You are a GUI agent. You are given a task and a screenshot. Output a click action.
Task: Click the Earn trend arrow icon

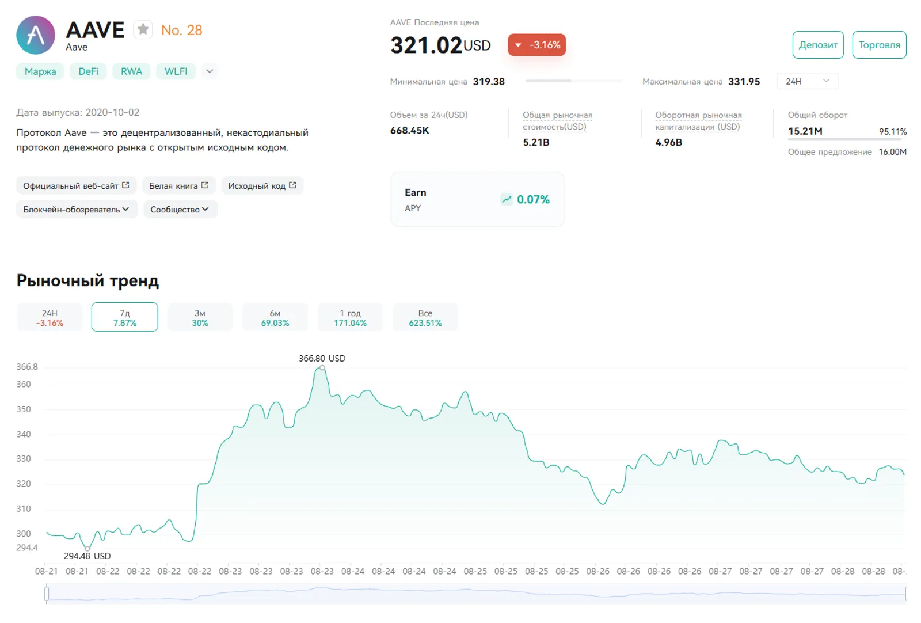click(x=507, y=199)
